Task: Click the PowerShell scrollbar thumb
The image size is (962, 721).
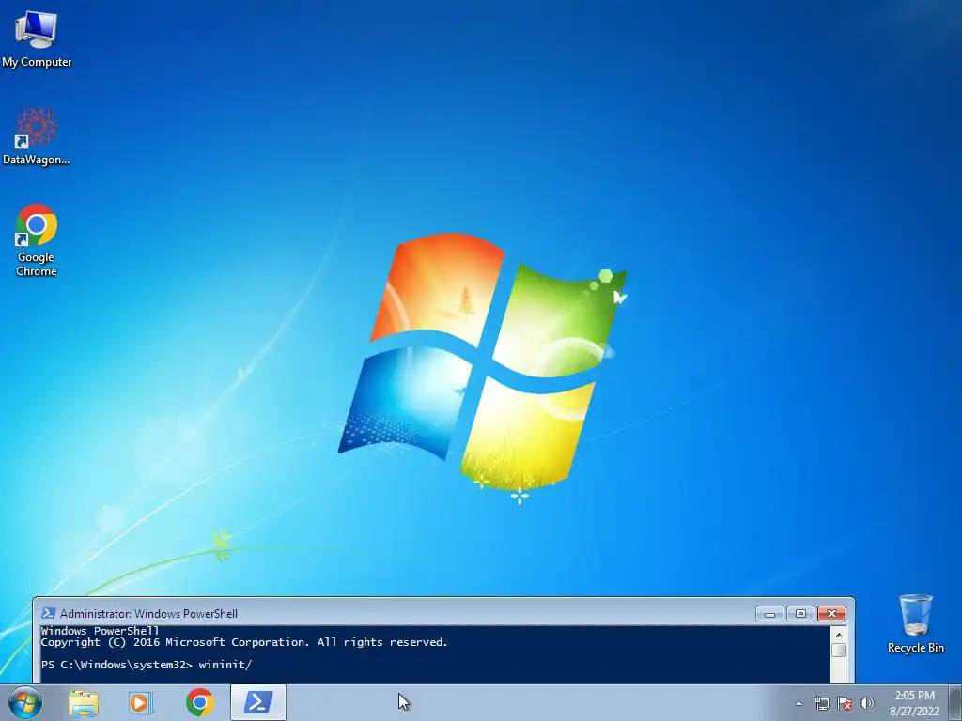Action: 839,650
